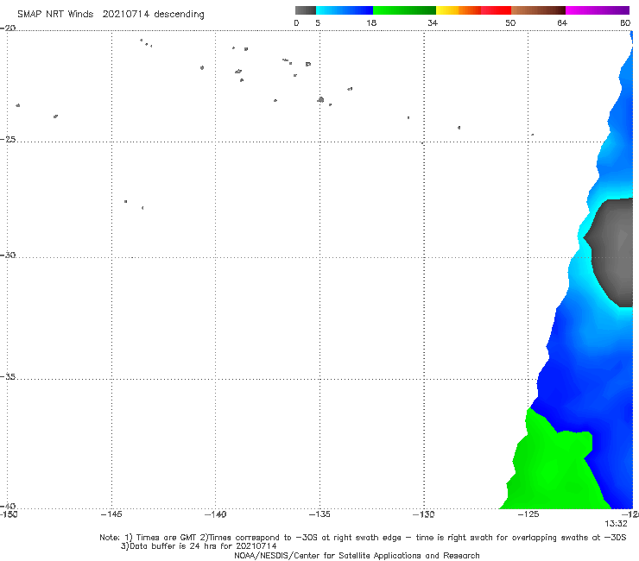Select the brown segment of the colorbar
Viewport: 639px width, 561px height.
(x=538, y=10)
